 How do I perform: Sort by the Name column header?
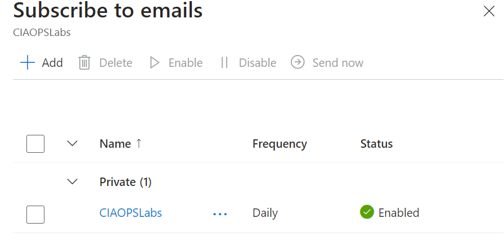pyautogui.click(x=115, y=144)
